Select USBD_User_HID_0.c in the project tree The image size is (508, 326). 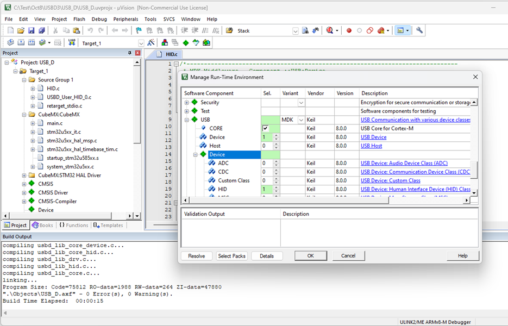[x=68, y=97]
